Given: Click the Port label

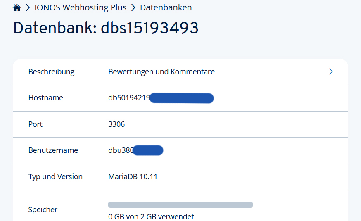Looking at the screenshot, I should pyautogui.click(x=35, y=124).
